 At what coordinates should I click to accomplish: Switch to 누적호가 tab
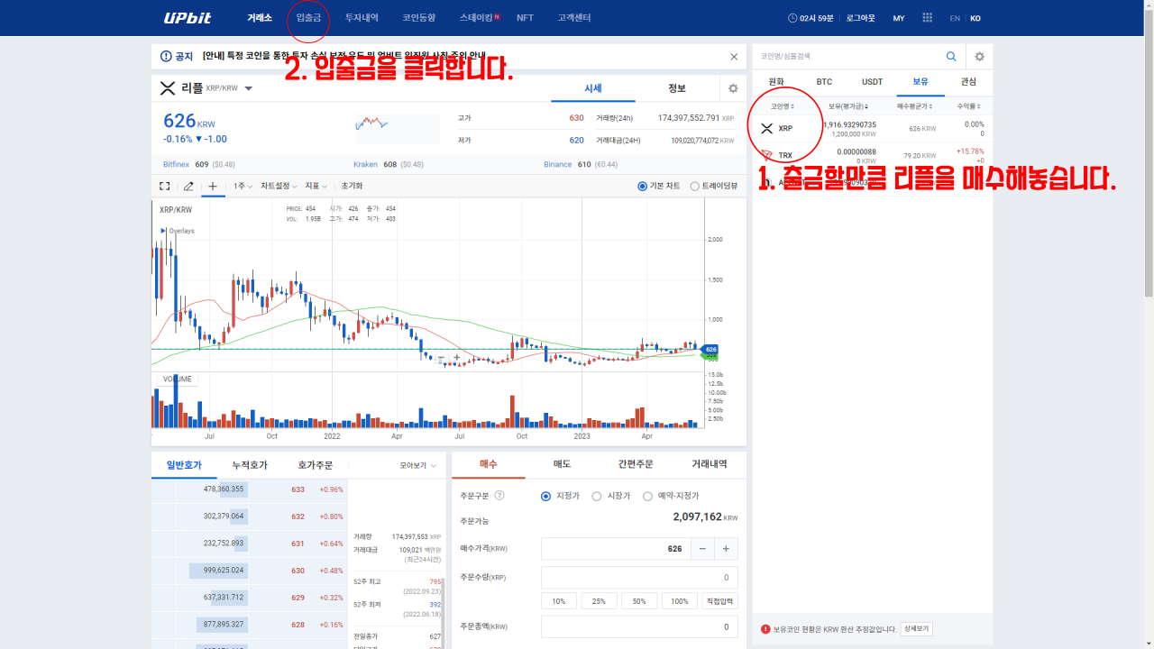click(250, 465)
